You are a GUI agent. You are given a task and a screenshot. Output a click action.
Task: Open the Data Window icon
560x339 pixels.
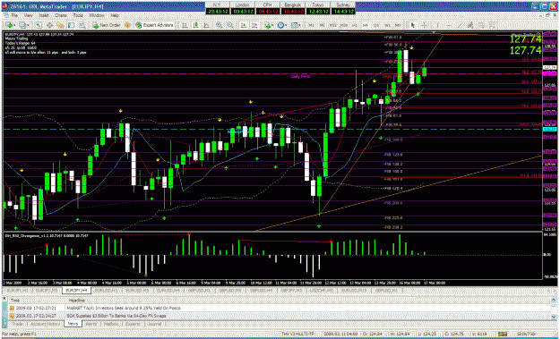point(49,25)
